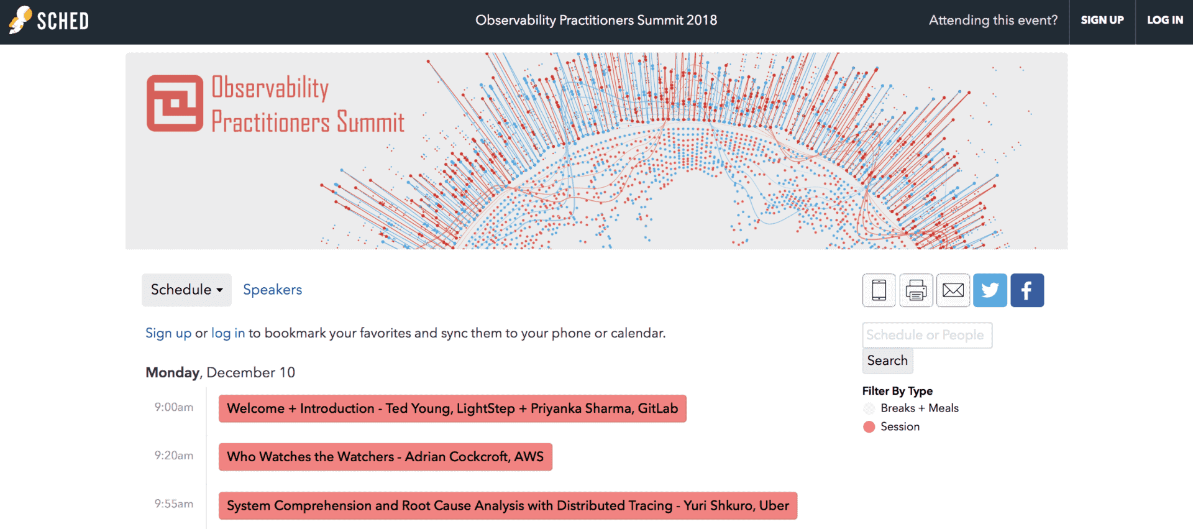Click the white Breaks + Meals color dot
Screen dimensions: 1193x529
pyautogui.click(x=869, y=408)
